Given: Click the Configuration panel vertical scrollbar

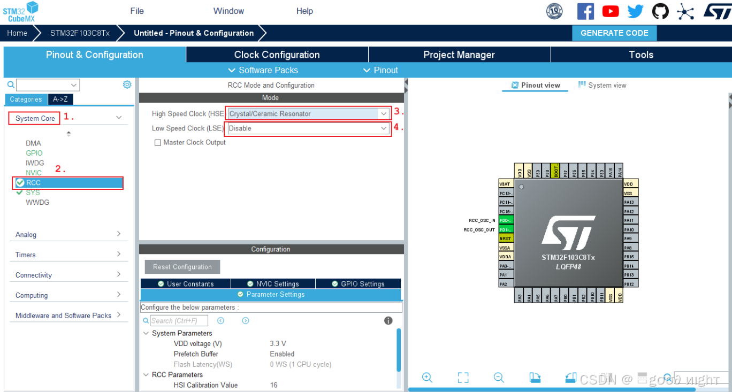Looking at the screenshot, I should point(399,350).
